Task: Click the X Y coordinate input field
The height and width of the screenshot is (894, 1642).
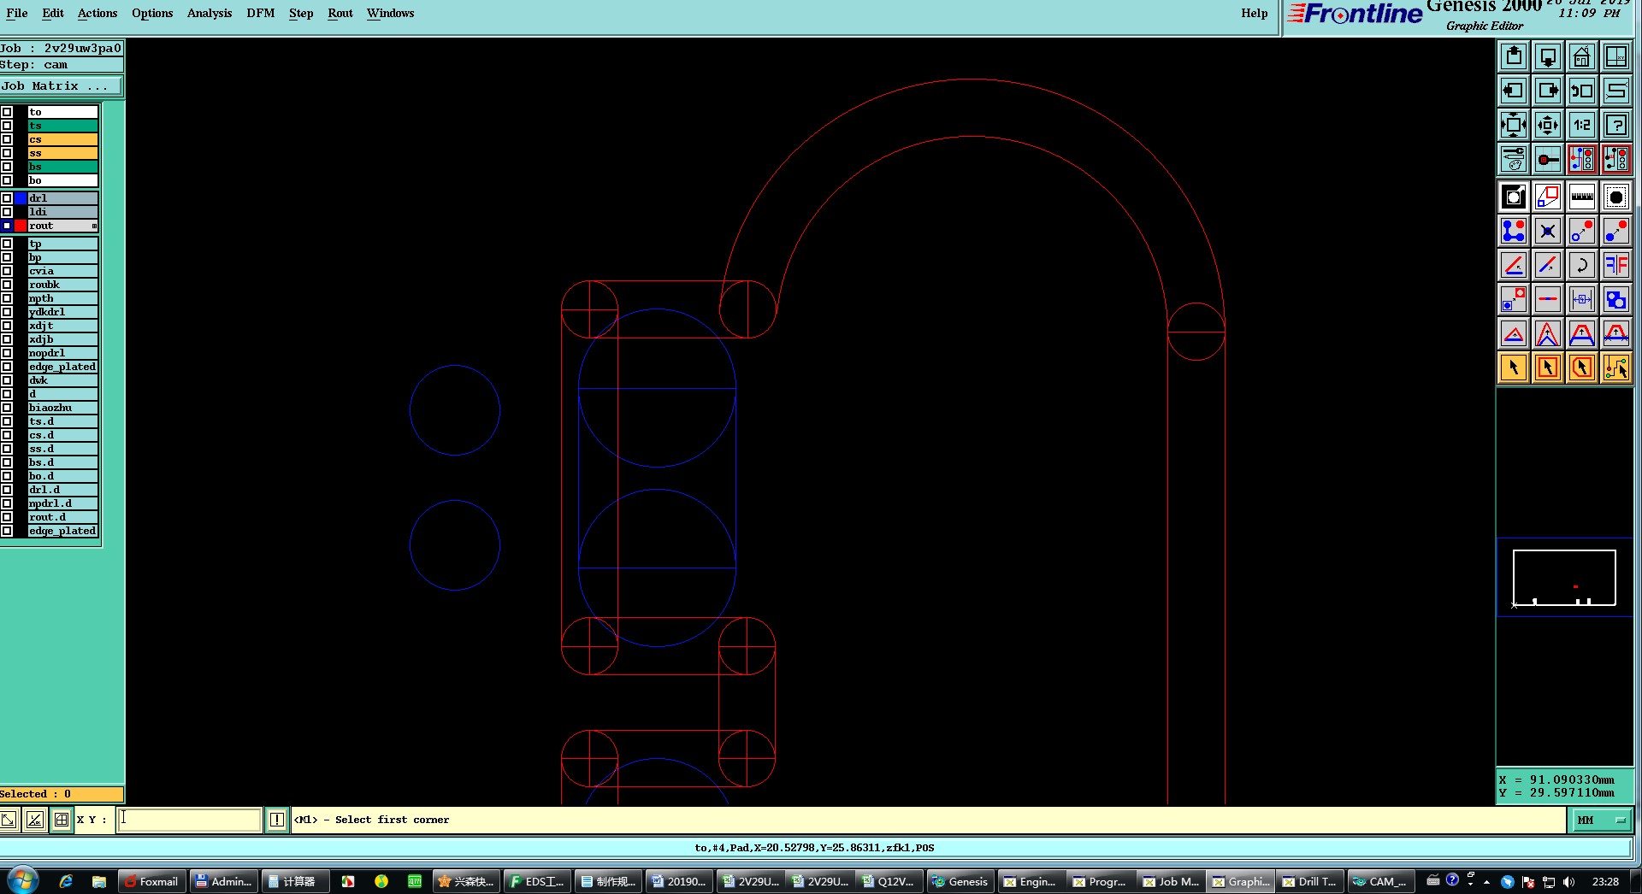Action: tap(189, 820)
